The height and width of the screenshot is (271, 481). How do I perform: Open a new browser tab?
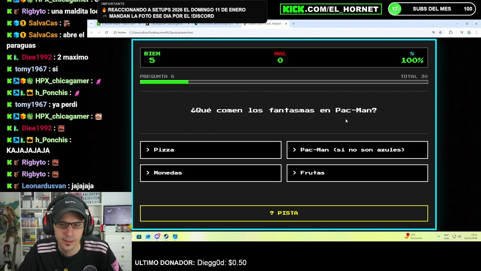click(293, 24)
